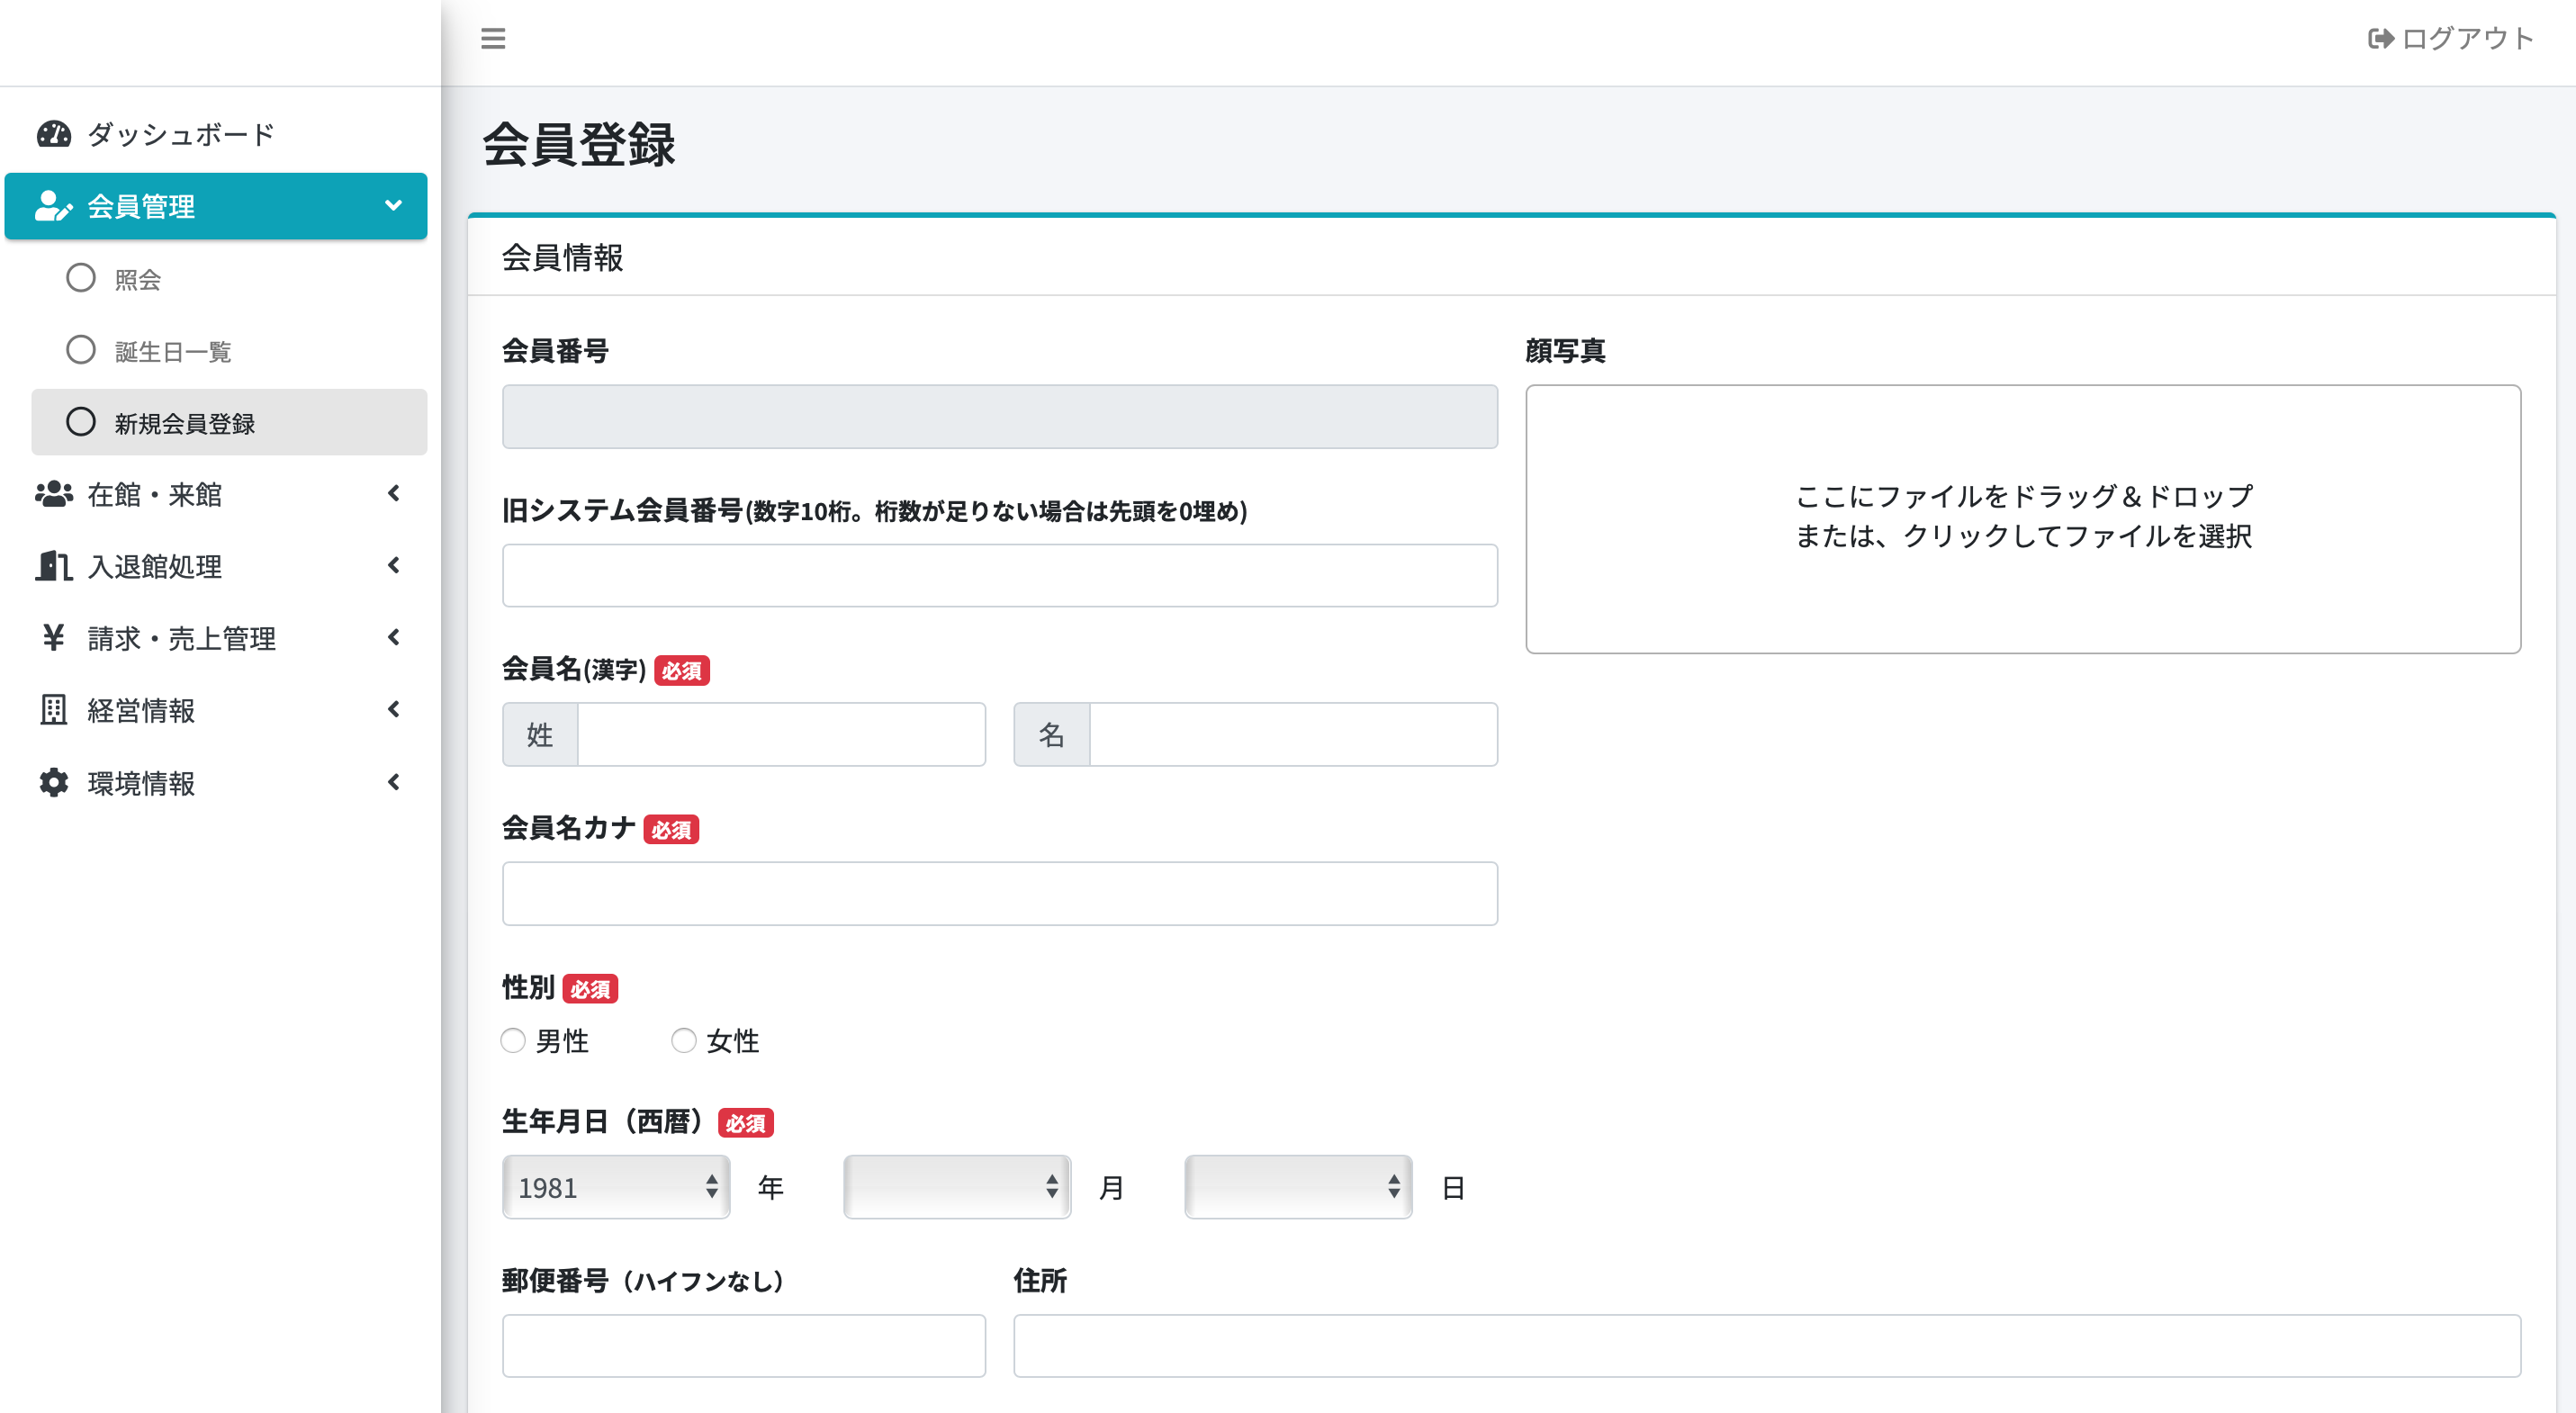Viewport: 2576px width, 1413px height.
Task: Open the 会員管理 sidebar menu
Action: [x=216, y=206]
